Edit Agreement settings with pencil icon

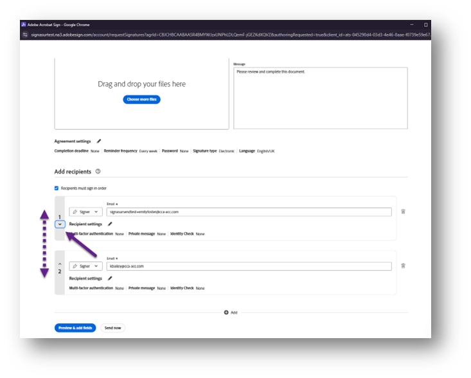point(99,141)
